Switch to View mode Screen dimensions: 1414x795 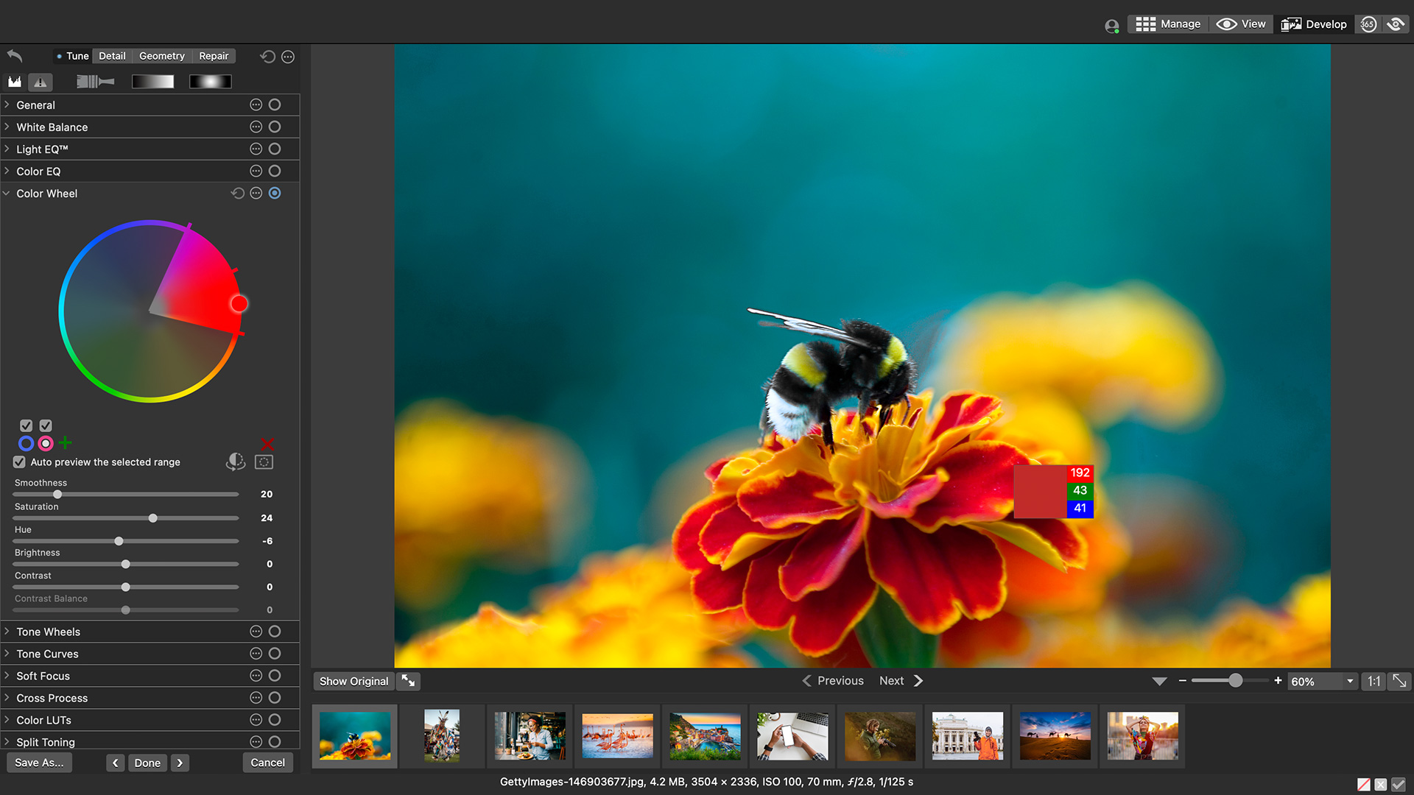[1241, 24]
